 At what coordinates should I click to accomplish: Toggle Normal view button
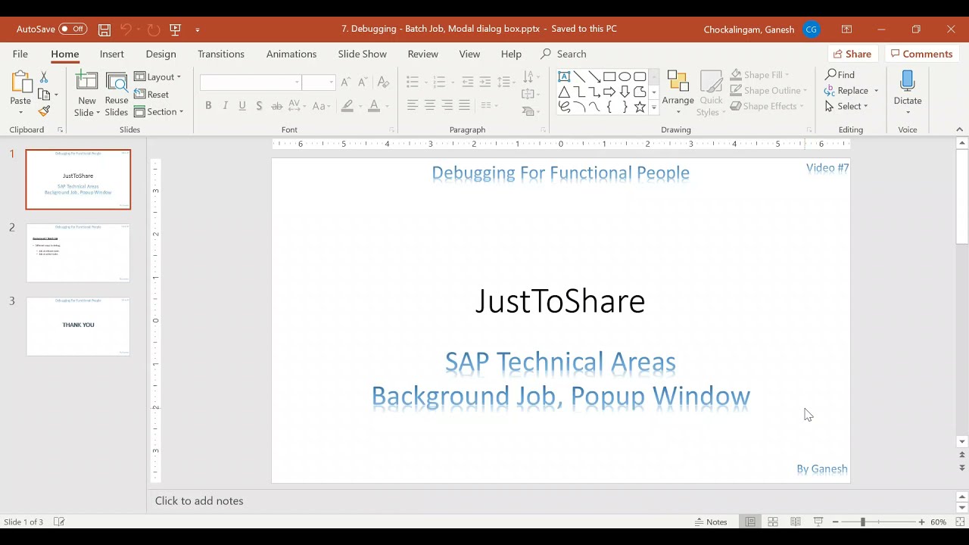tap(750, 522)
